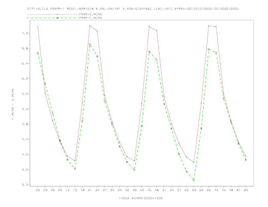Click the 06 x-axis hour label
This screenshot has width=268, height=207.
(x=53, y=190)
